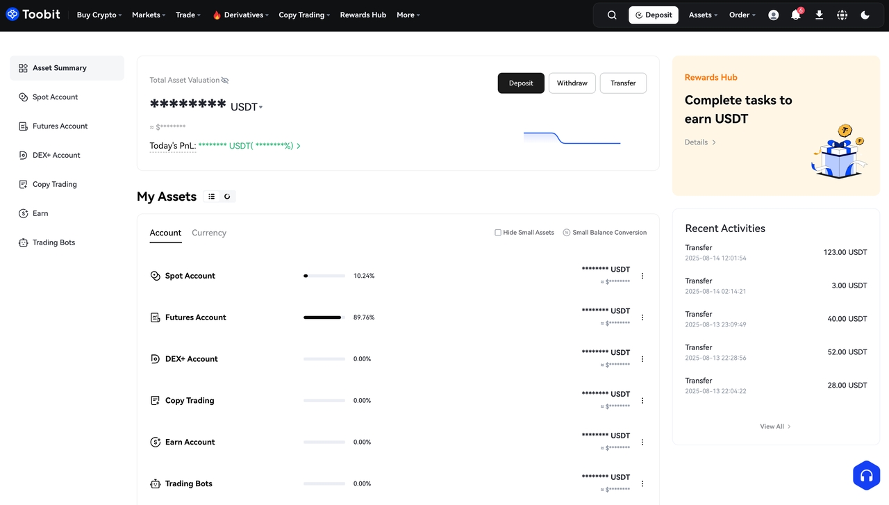Open the search icon in header
Viewport: 889px width, 505px height.
612,15
